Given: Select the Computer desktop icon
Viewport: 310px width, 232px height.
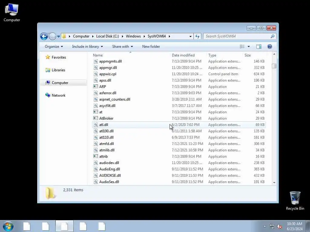Looking at the screenshot, I should click(x=12, y=12).
